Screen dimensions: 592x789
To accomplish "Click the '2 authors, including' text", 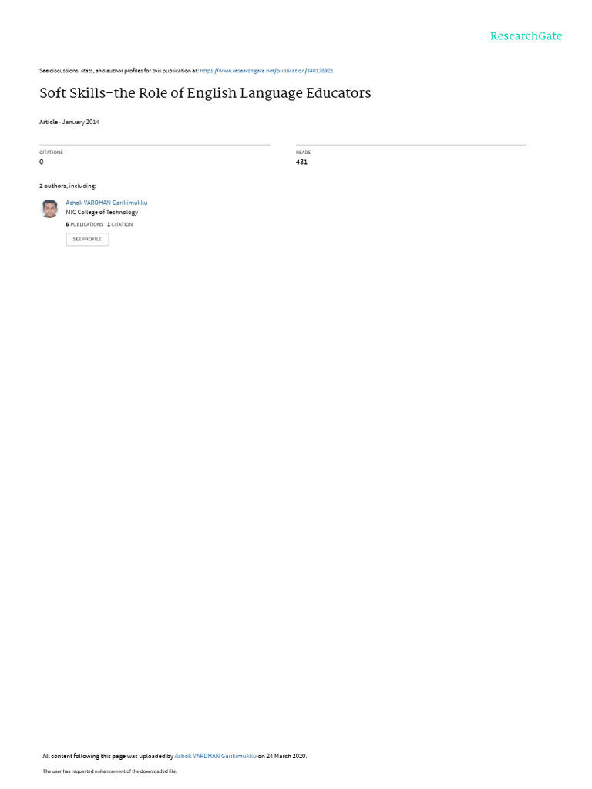I will [68, 186].
